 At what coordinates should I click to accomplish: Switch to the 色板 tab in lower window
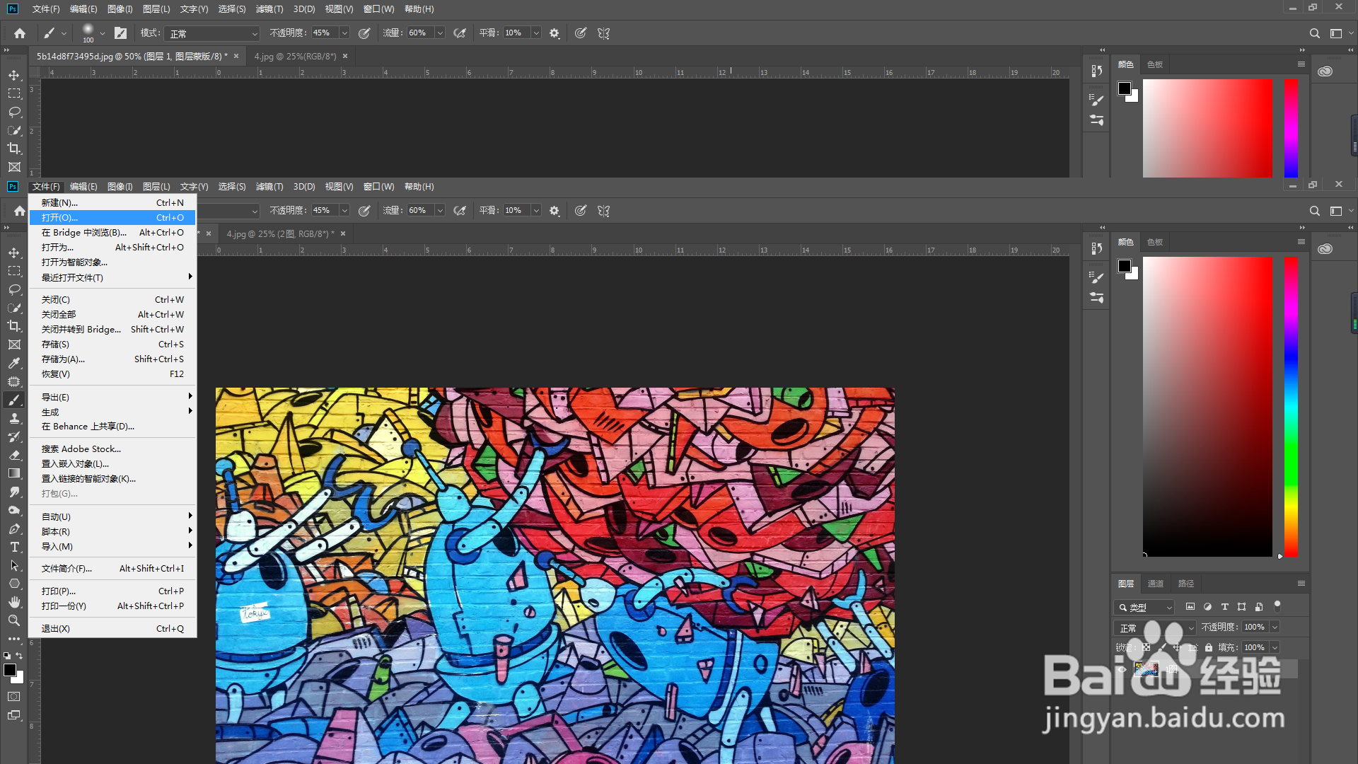click(x=1155, y=242)
